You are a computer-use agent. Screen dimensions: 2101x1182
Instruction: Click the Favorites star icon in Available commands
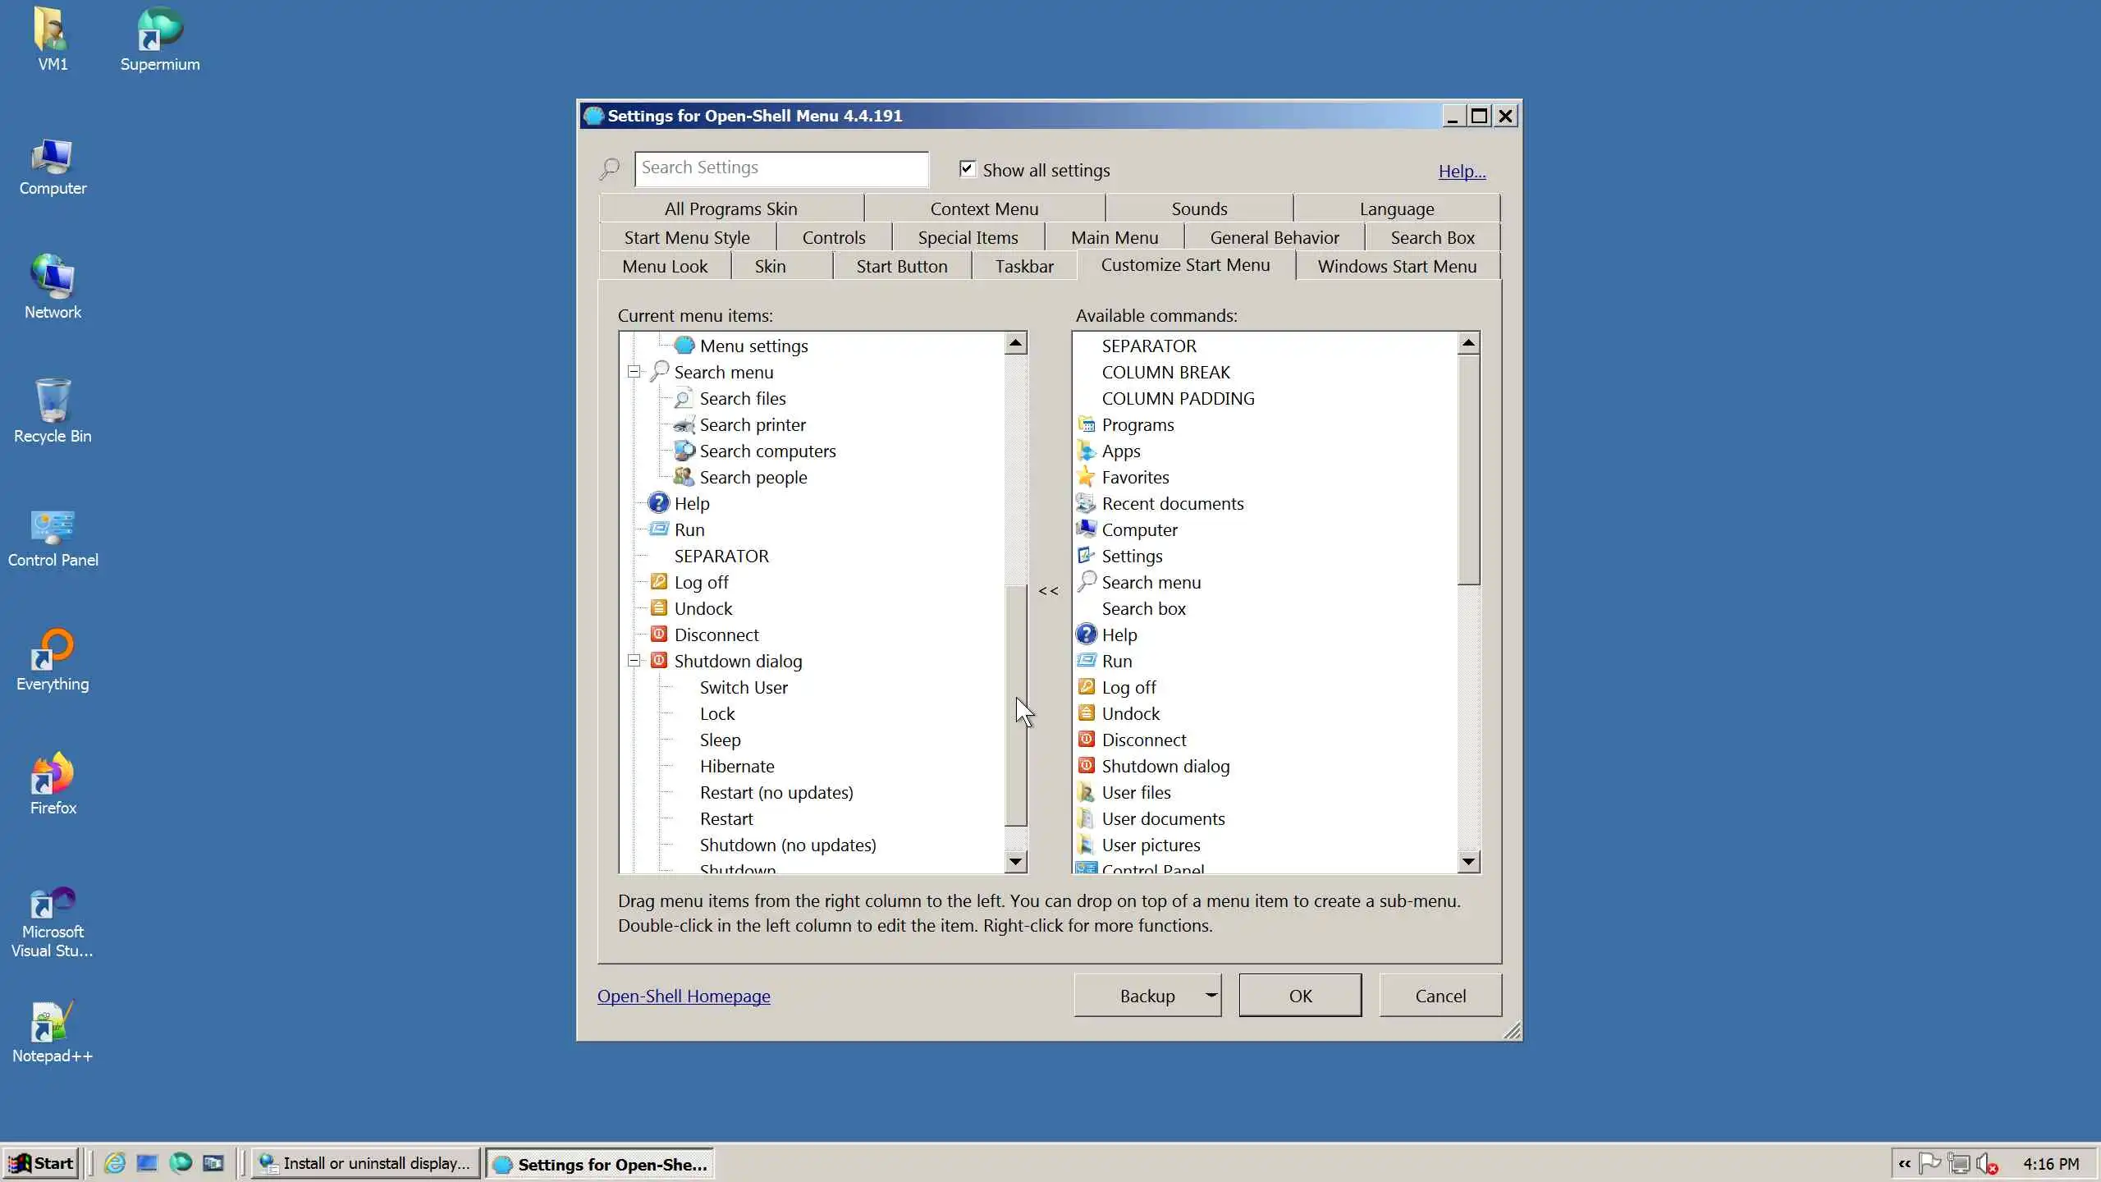(x=1086, y=477)
